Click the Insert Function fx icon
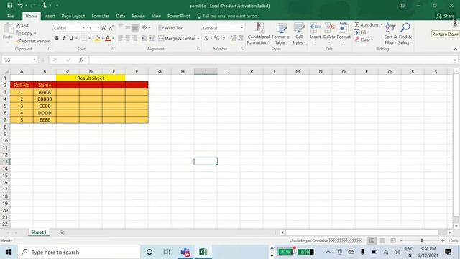This screenshot has width=460, height=259. (81, 60)
